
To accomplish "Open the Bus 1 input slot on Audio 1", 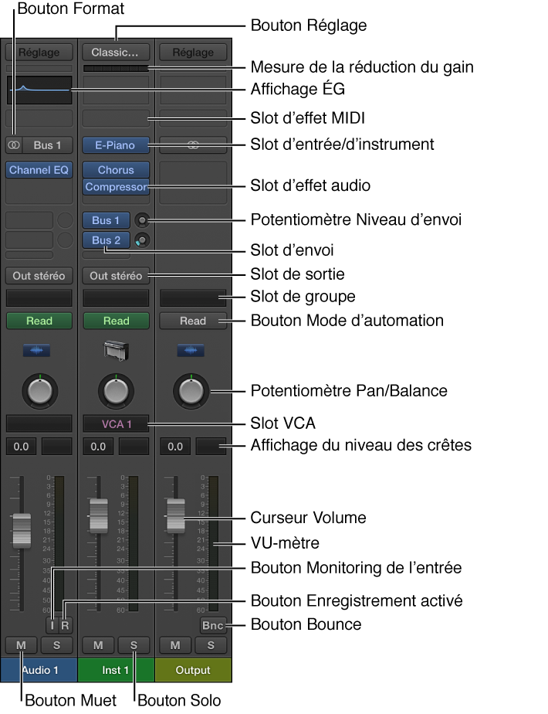I will pyautogui.click(x=47, y=145).
